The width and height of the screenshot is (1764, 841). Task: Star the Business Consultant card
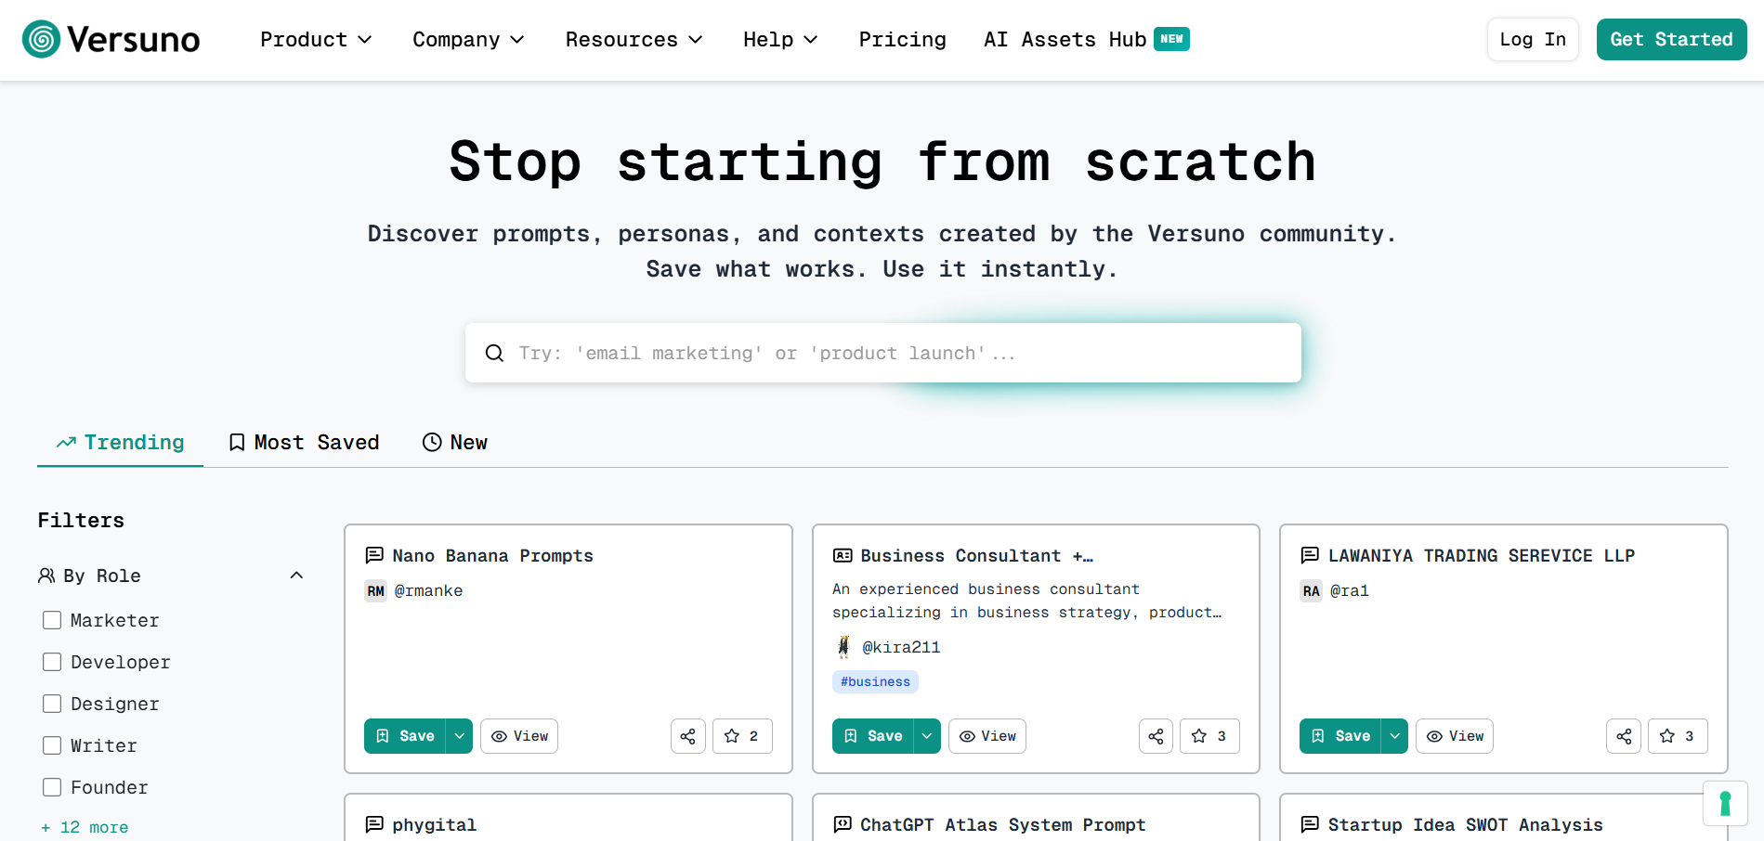1209,736
